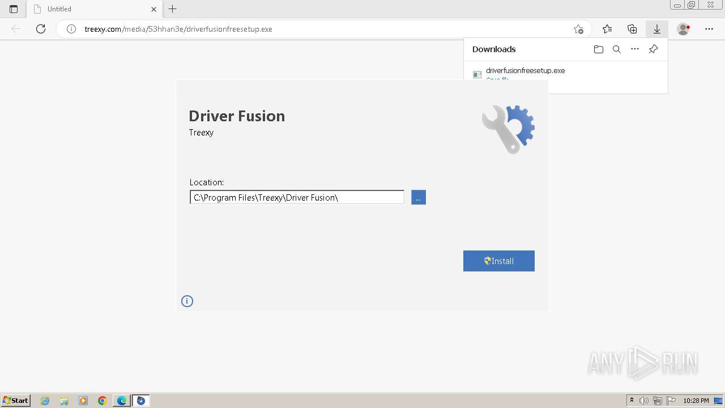Open the media player taskbar icon
The height and width of the screenshot is (408, 725).
click(83, 401)
